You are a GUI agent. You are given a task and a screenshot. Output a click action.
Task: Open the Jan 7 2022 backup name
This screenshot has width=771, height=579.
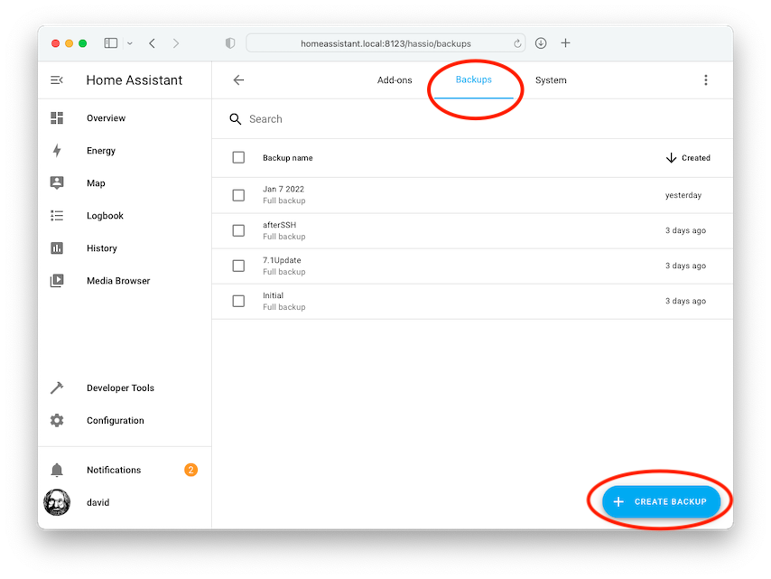283,189
